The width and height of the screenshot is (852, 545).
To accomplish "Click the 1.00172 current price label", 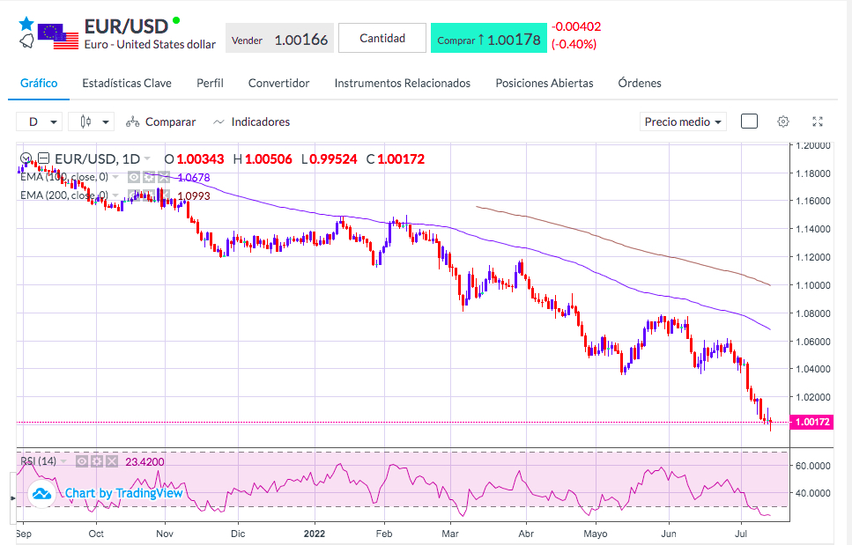I will [812, 422].
